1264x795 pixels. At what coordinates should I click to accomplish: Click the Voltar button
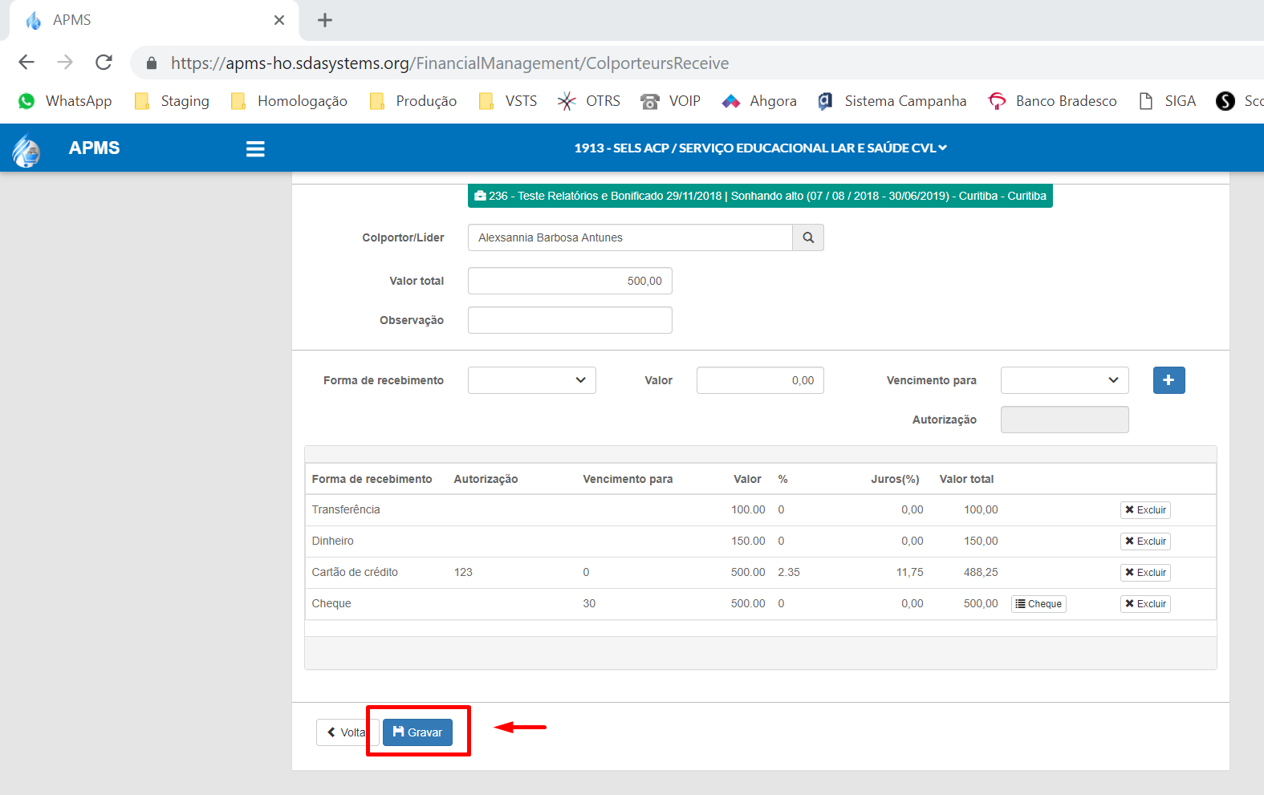347,732
